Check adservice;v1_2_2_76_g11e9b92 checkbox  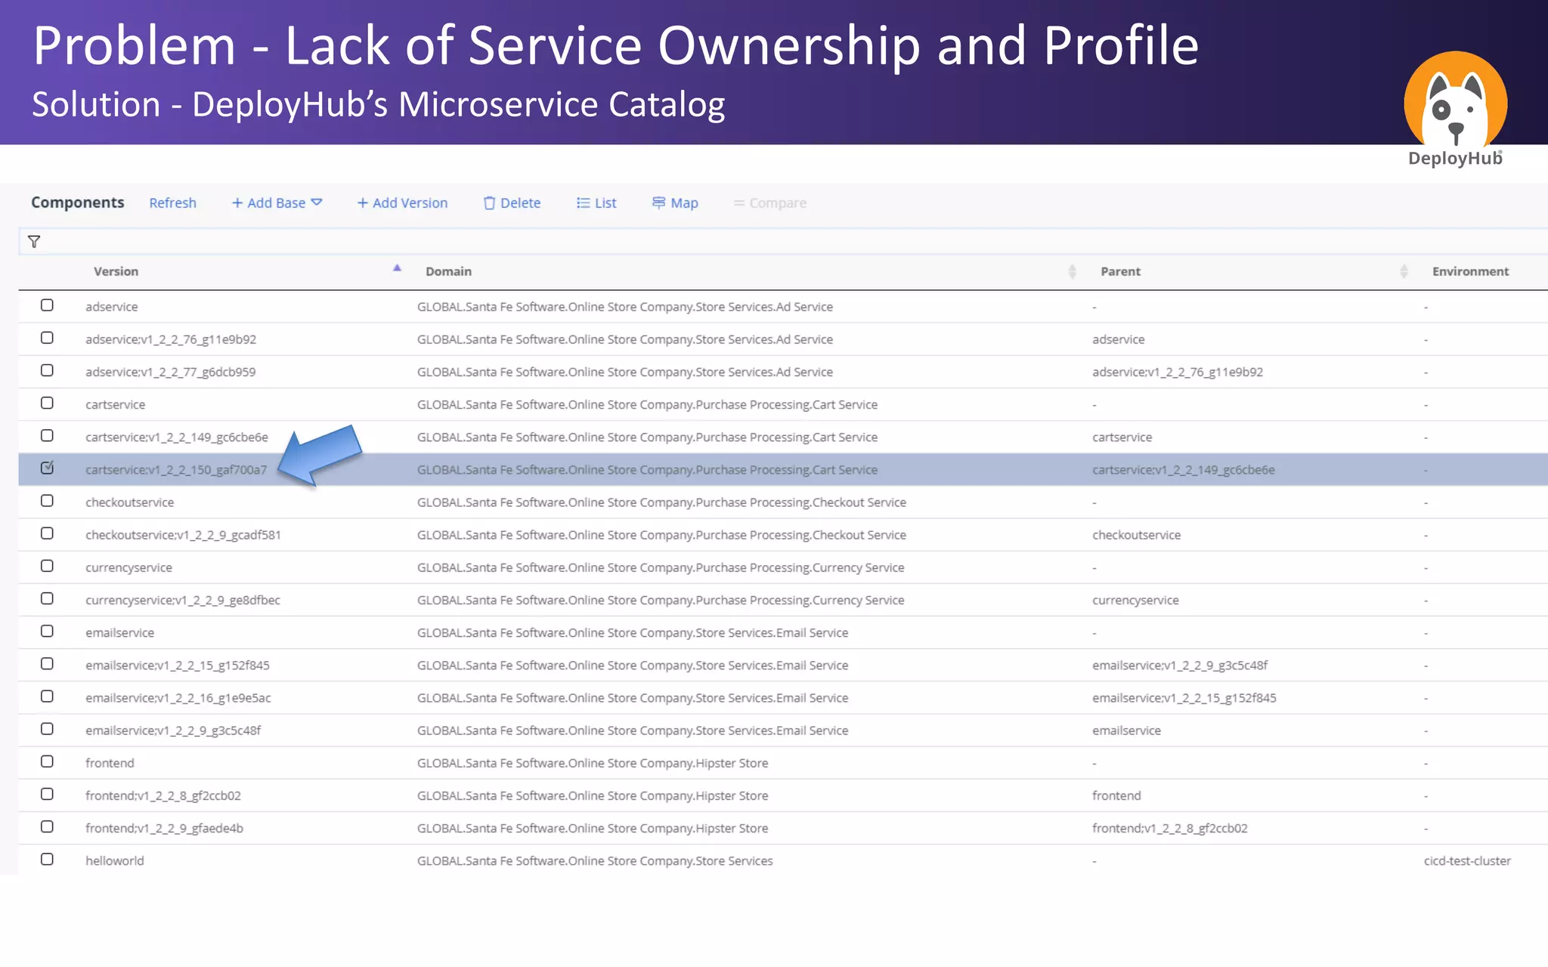click(x=47, y=338)
